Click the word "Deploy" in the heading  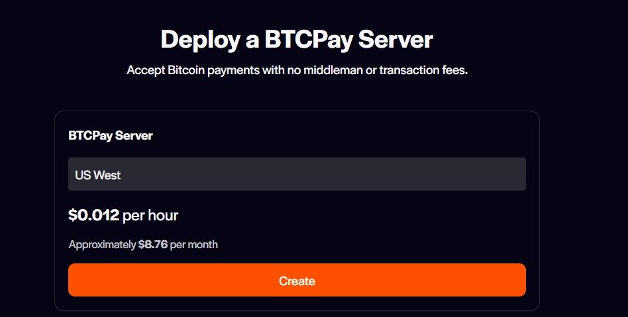pos(199,40)
